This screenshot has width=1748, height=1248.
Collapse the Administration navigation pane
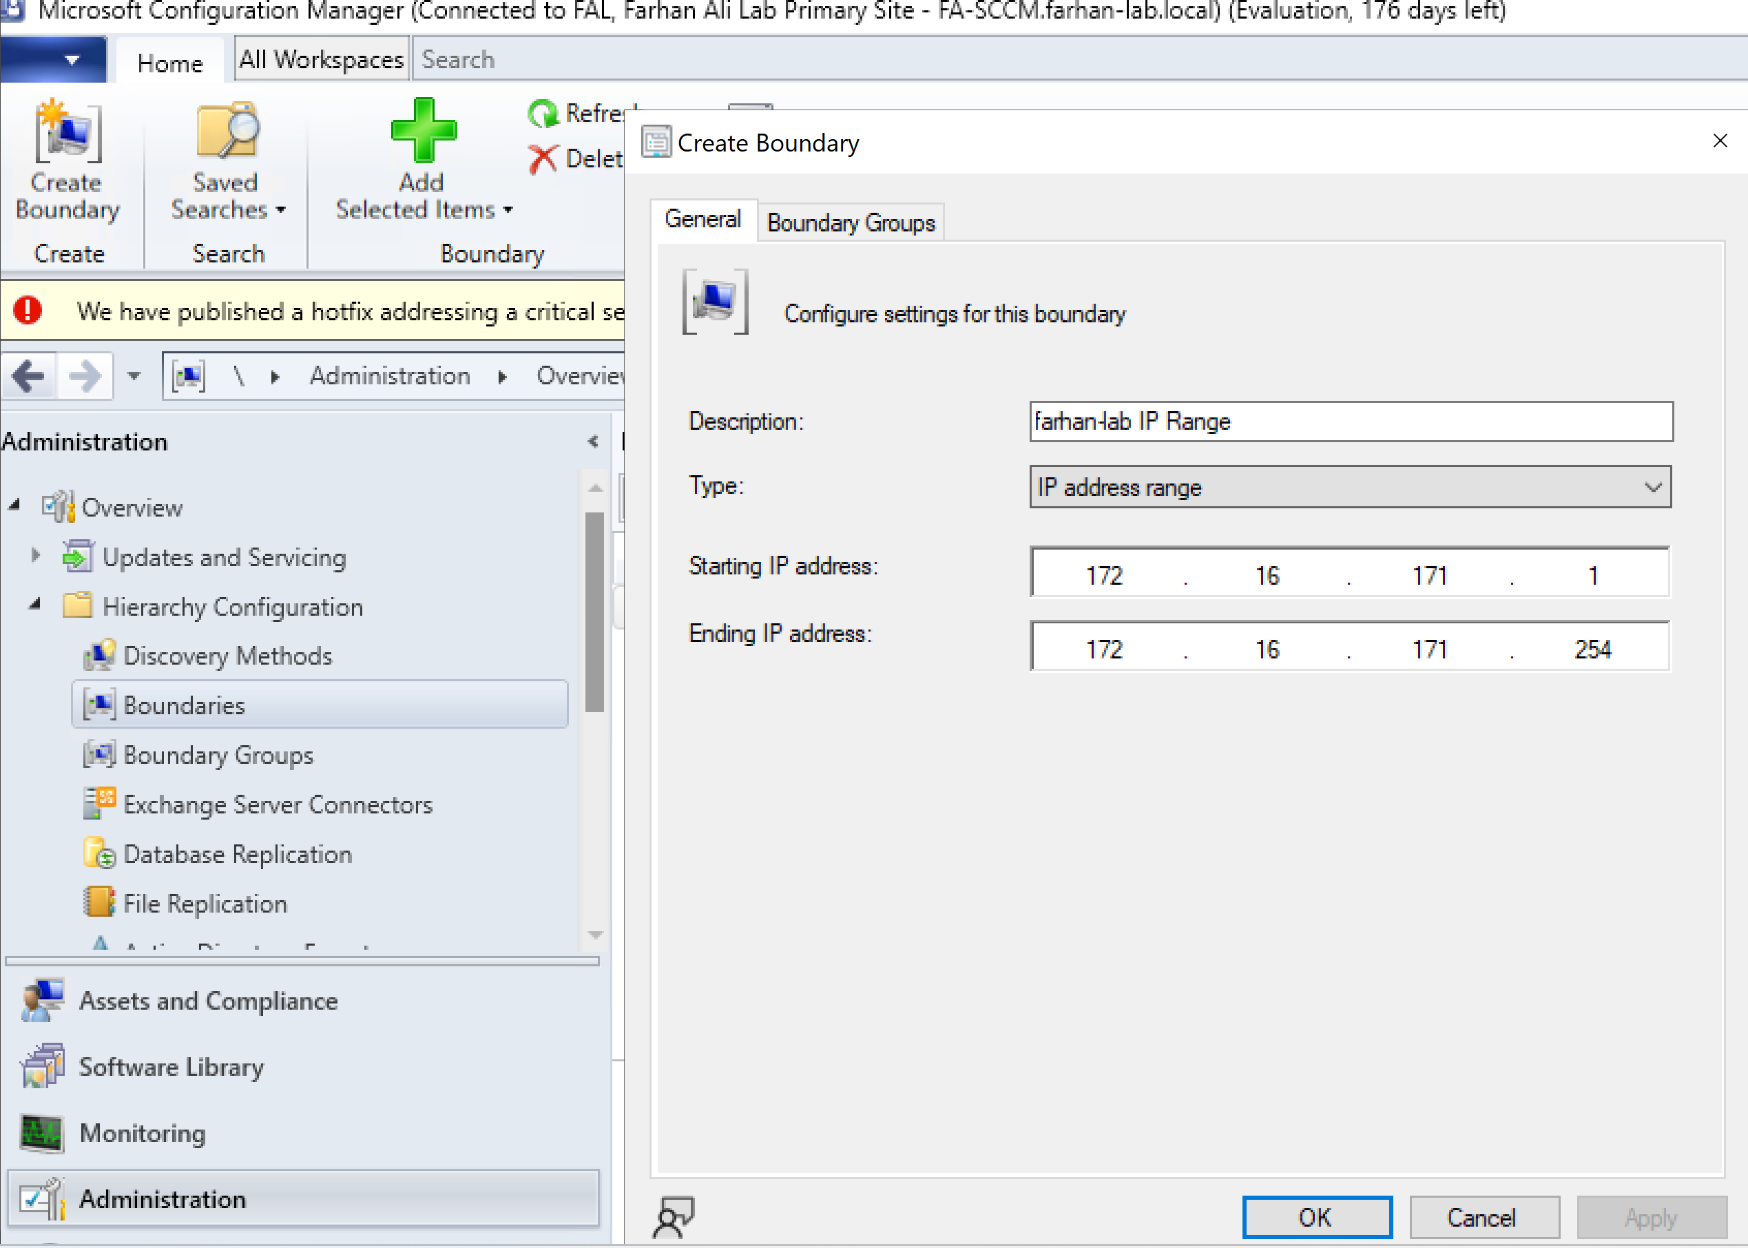[x=592, y=442]
